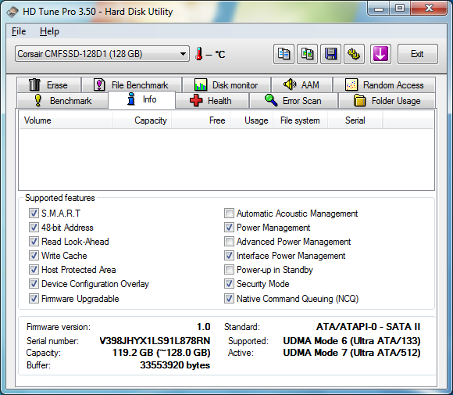Click the HD Tune title bar app icon
The width and height of the screenshot is (453, 395).
12,12
